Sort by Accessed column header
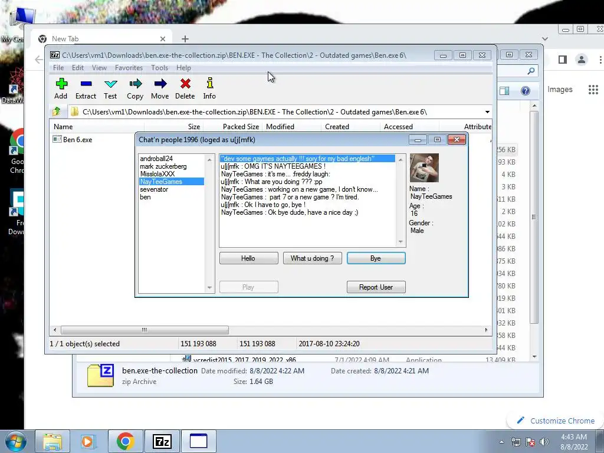This screenshot has width=604, height=453. coord(409,126)
